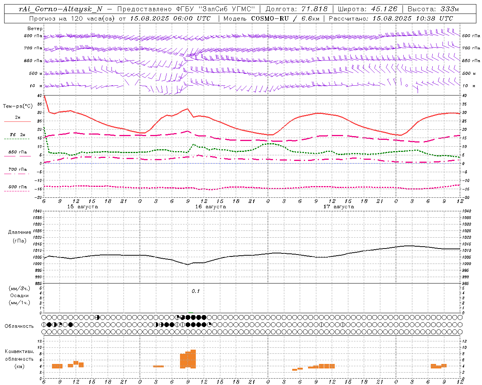Select the Широта: 45.126 value
Image resolution: width=482 pixels, height=385 pixels.
(368, 9)
